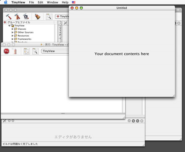185x152 pixels.
Task: Select the Other Sources folder row
Action: click(x=29, y=32)
